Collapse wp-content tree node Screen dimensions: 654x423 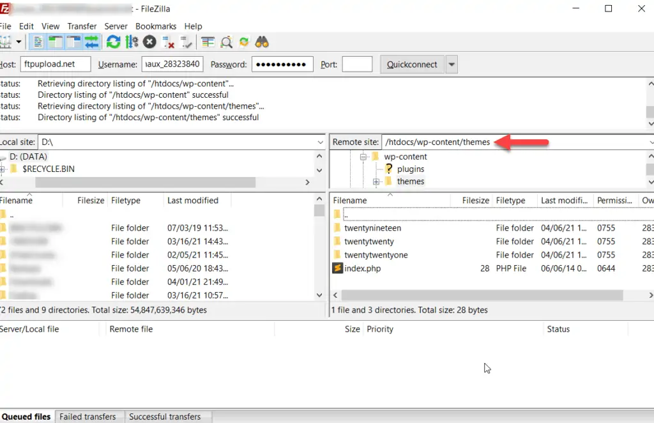click(363, 157)
